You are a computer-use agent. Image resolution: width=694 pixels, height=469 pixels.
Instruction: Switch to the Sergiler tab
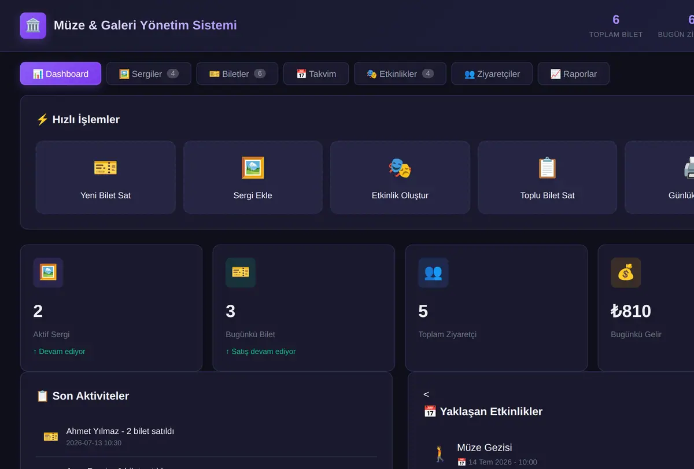click(149, 73)
